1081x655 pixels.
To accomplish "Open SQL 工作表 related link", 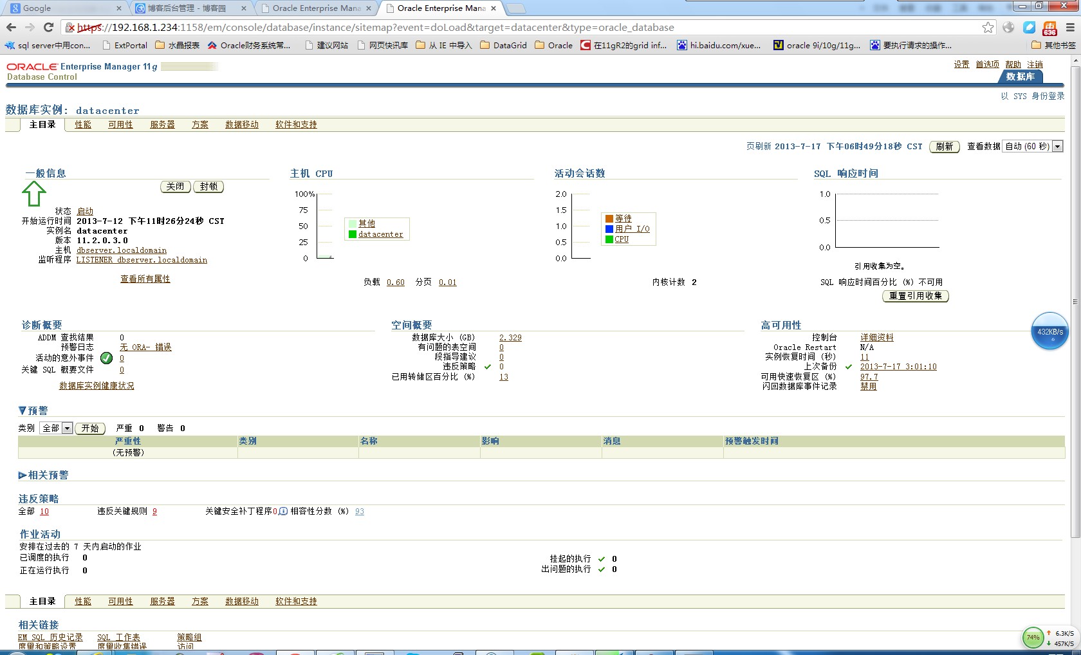I will [118, 638].
